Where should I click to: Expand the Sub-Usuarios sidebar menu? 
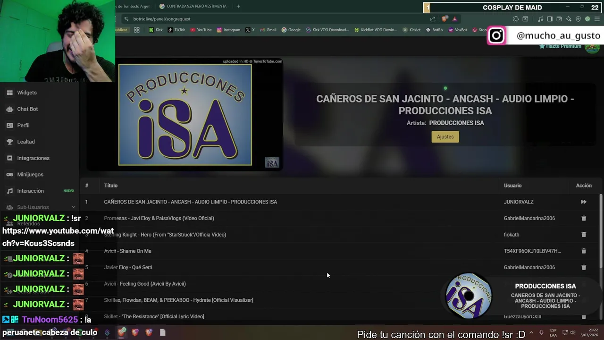coord(40,207)
